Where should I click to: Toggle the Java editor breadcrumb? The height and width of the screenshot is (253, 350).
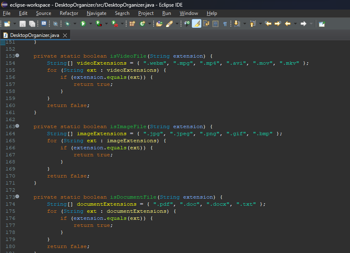(187, 24)
